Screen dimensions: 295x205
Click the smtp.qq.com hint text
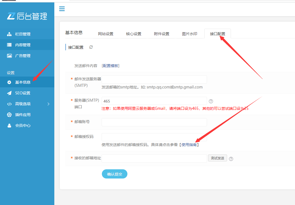tap(152, 87)
